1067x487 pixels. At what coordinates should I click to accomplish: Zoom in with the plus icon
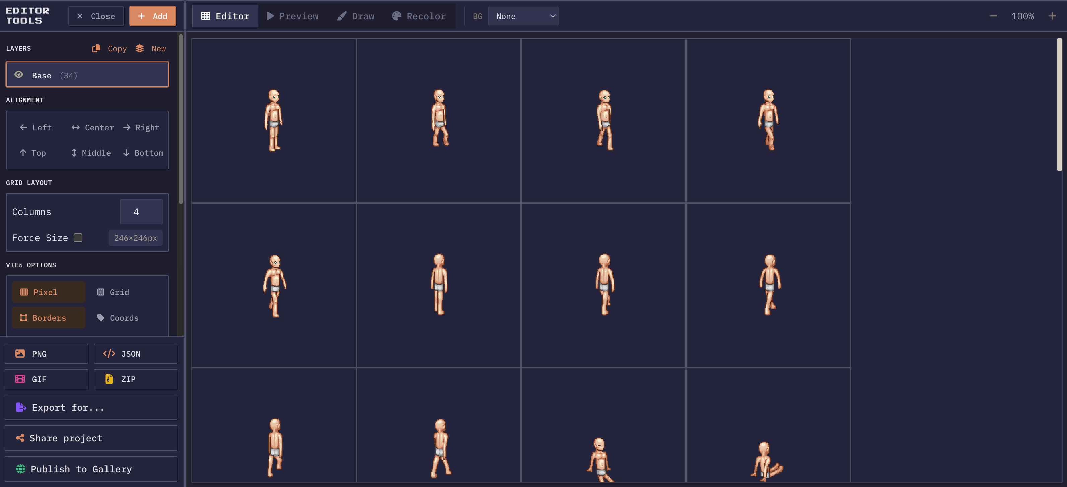click(1052, 16)
